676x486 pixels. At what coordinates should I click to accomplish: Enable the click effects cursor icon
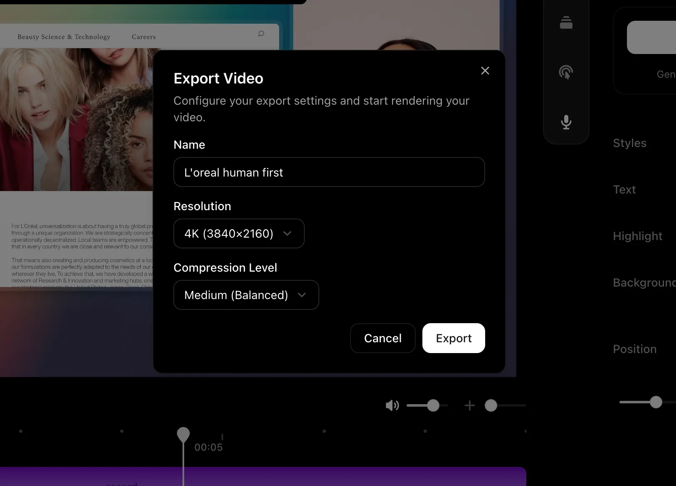coord(566,72)
